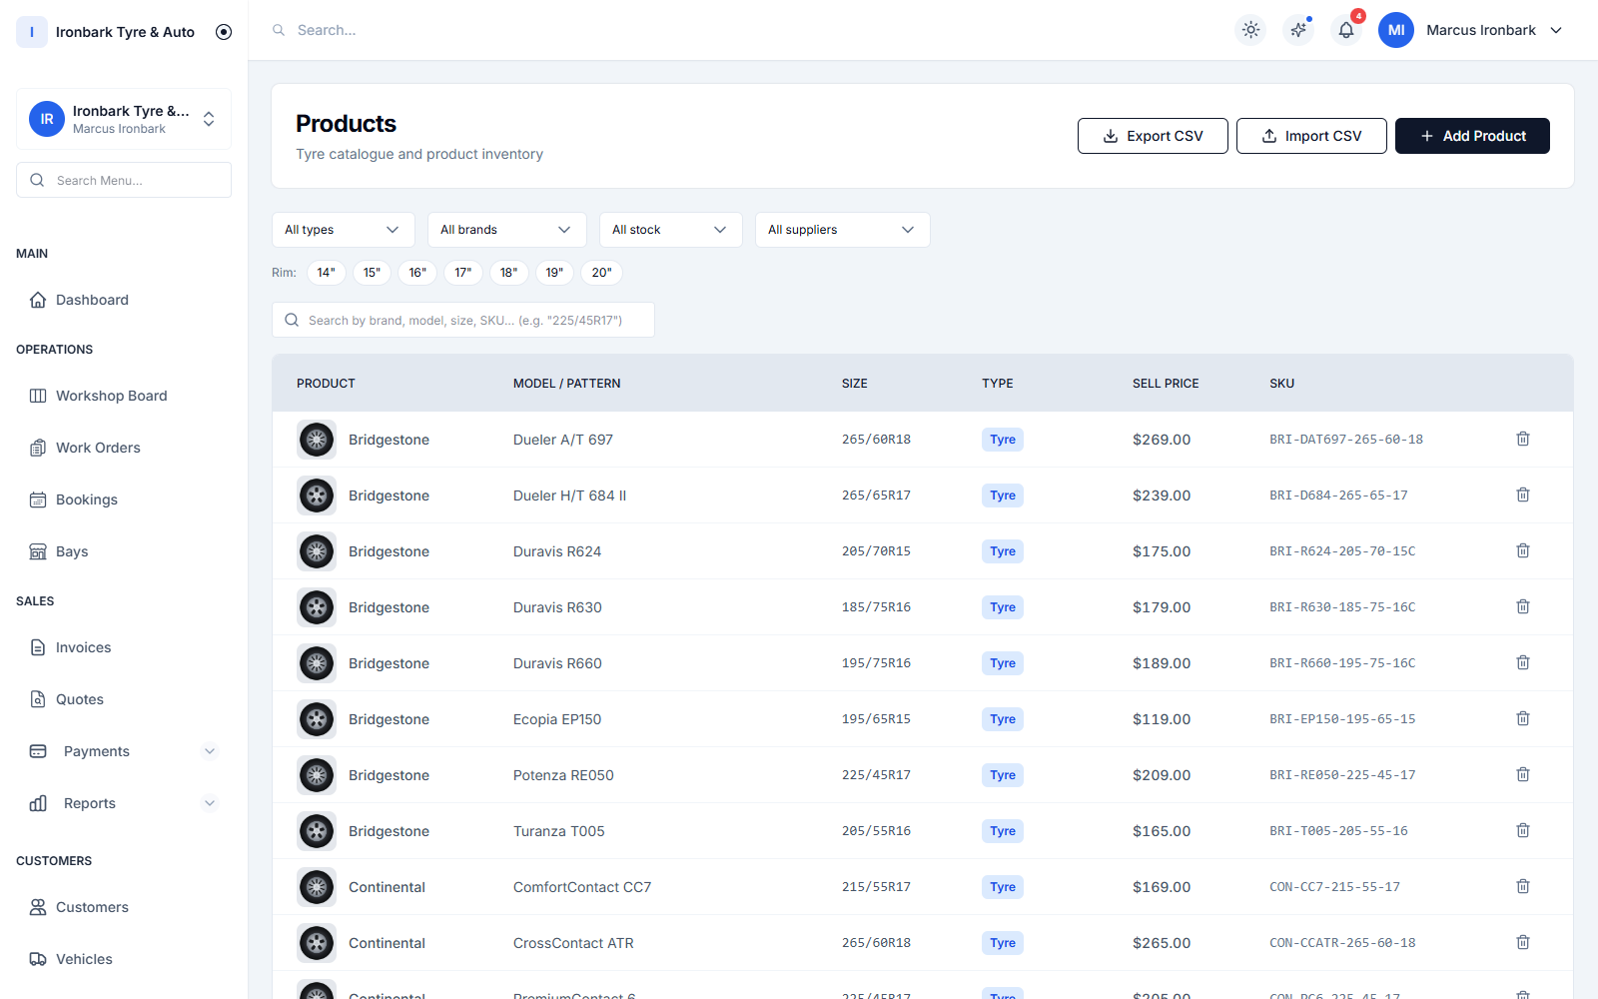Delete the ComfortContact CC7 product
1598x999 pixels.
tap(1523, 886)
